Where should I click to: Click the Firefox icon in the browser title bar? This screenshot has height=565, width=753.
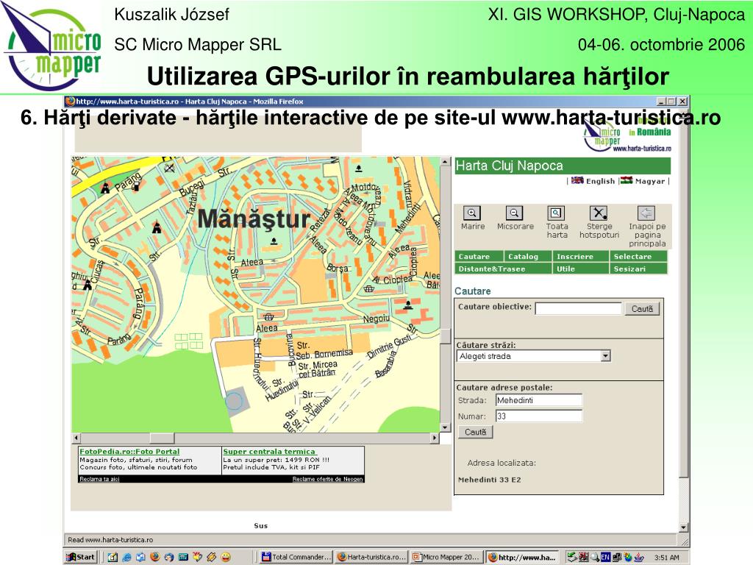pos(71,101)
